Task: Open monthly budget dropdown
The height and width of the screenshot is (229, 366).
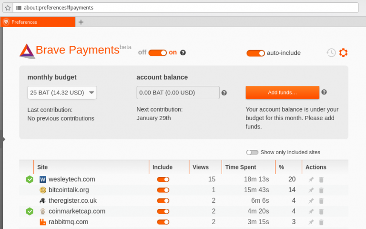Action: coord(62,93)
